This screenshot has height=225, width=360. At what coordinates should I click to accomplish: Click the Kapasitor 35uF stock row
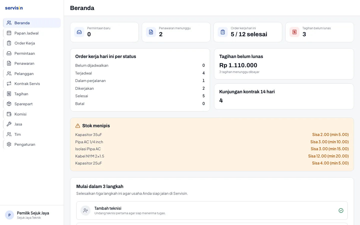click(212, 134)
